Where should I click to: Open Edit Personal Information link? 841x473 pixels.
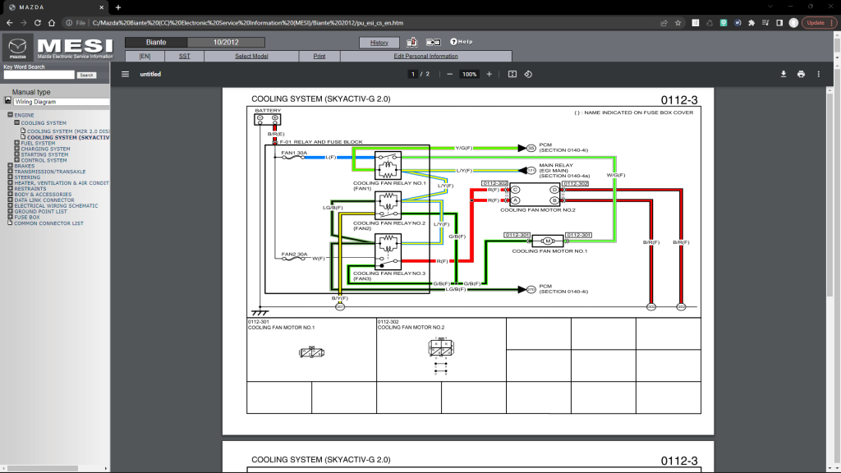pyautogui.click(x=425, y=56)
